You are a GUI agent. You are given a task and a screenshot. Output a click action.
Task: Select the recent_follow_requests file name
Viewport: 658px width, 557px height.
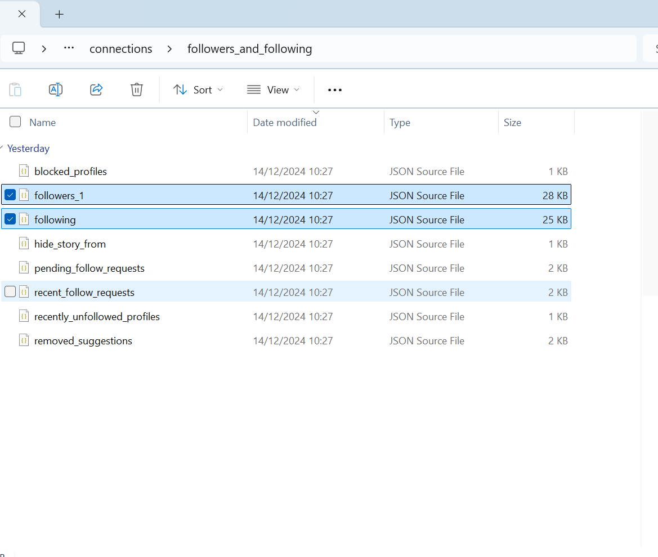84,293
